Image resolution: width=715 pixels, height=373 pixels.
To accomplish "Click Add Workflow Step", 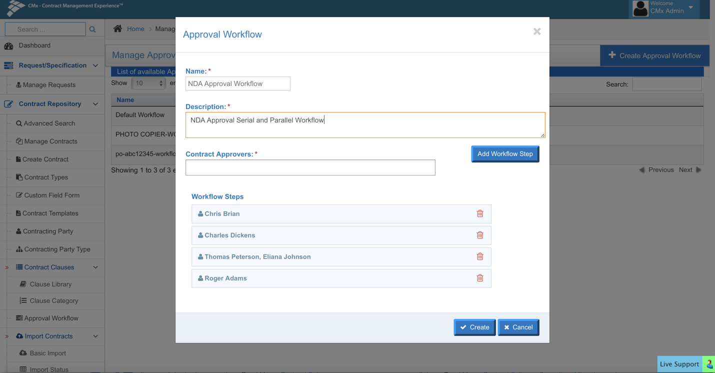I will [504, 154].
